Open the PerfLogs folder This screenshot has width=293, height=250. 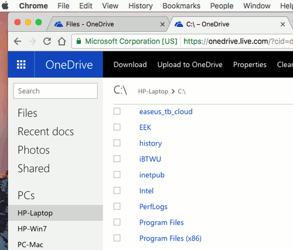(154, 207)
